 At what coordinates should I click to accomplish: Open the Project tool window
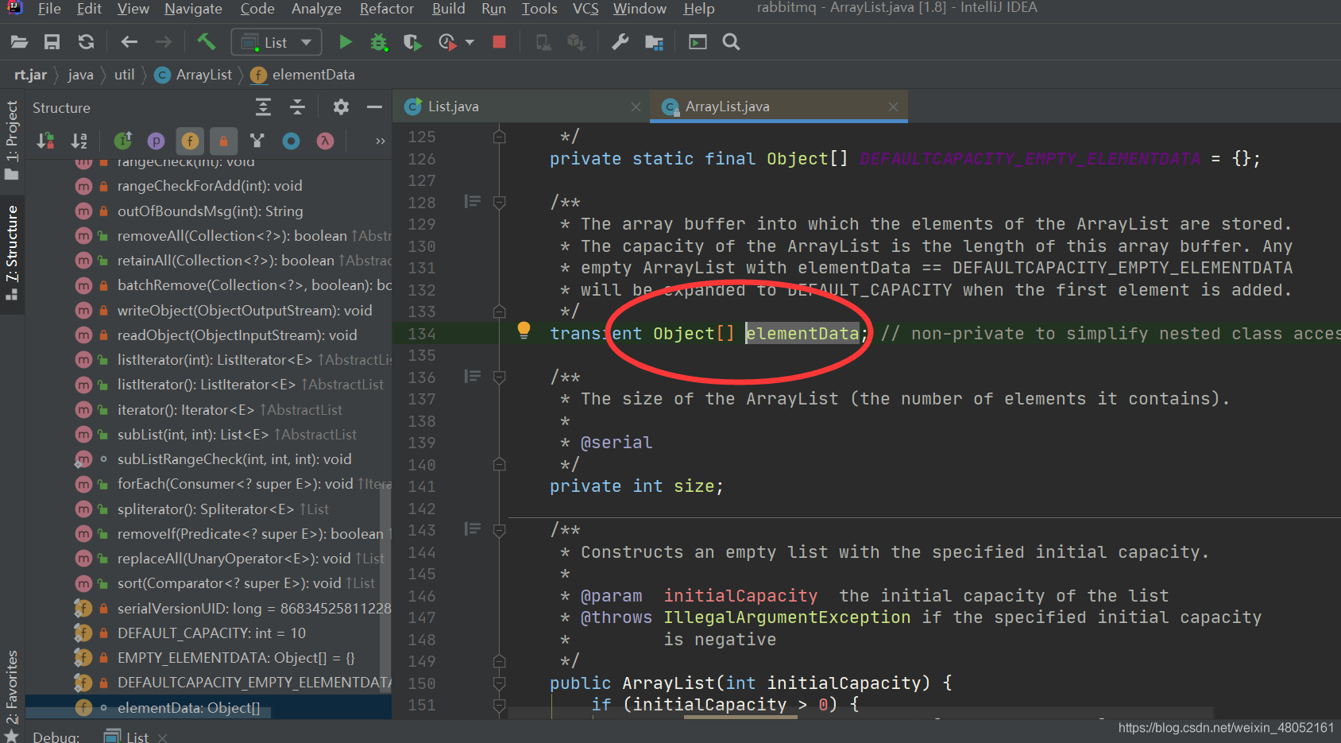[12, 140]
